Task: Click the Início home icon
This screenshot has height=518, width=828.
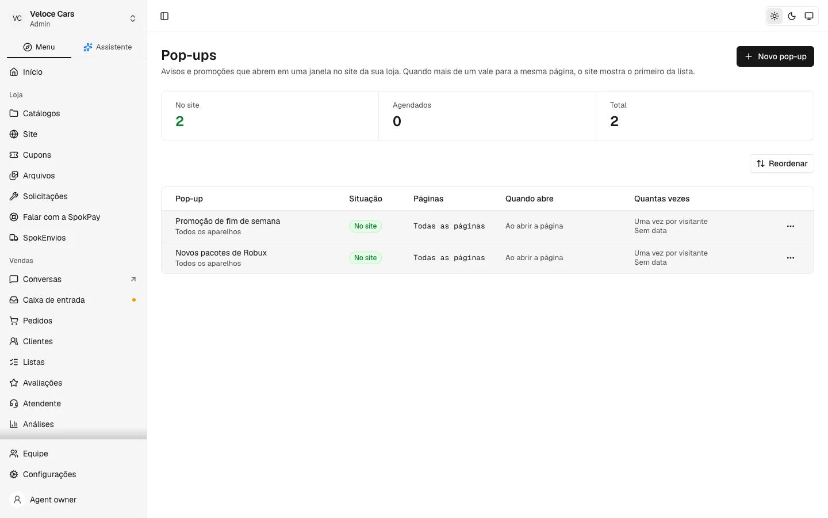Action: 14,72
